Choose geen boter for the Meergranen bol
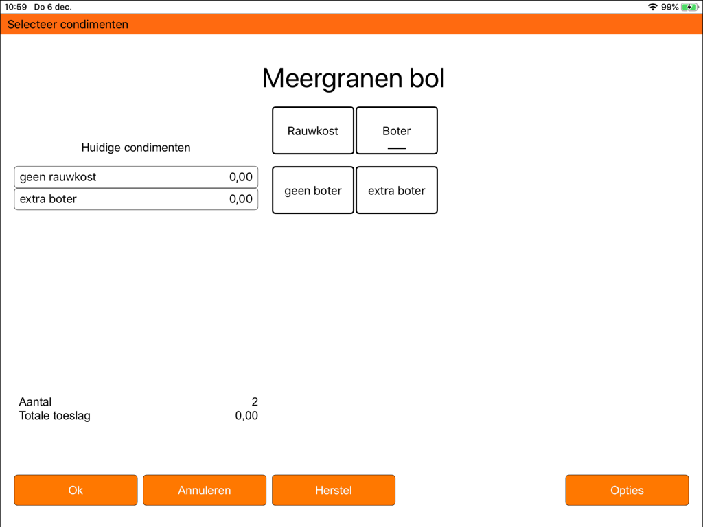This screenshot has height=527, width=703. coord(312,190)
